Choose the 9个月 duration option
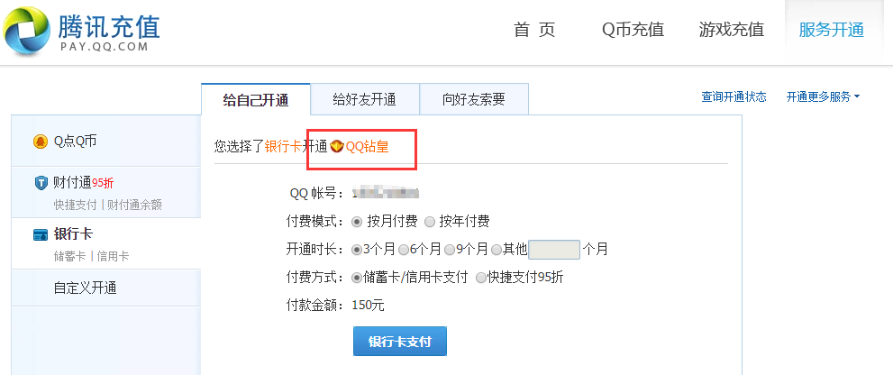Viewport: 893px width, 375px height. click(x=450, y=250)
